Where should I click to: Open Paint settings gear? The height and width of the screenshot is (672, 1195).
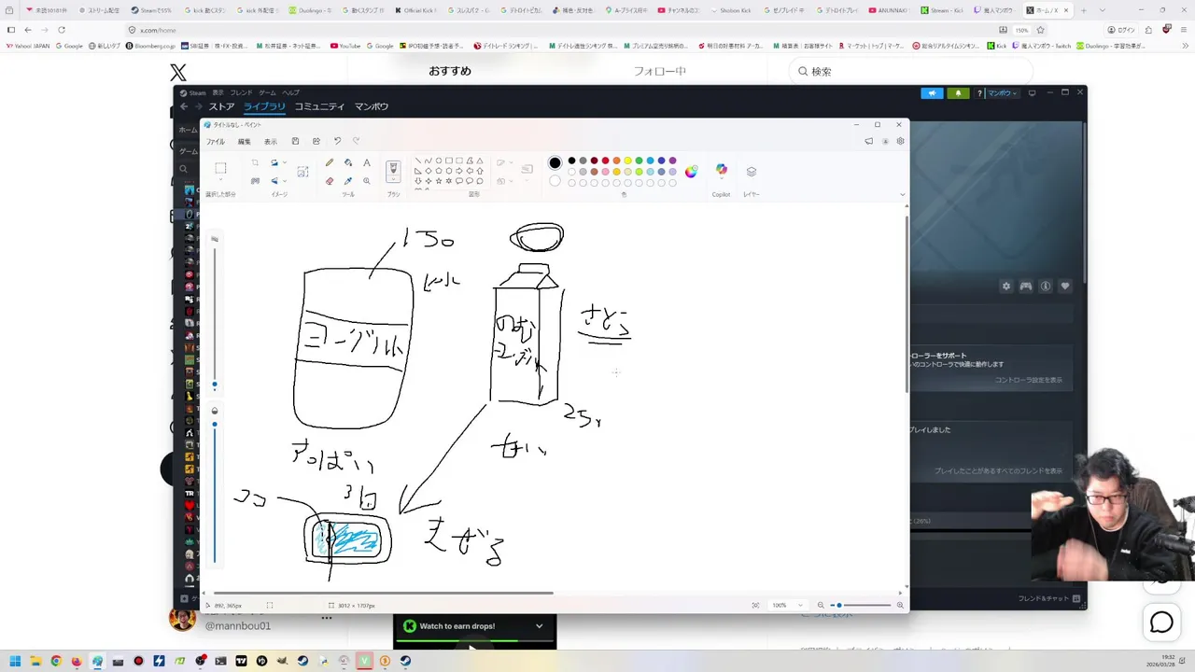click(x=900, y=141)
